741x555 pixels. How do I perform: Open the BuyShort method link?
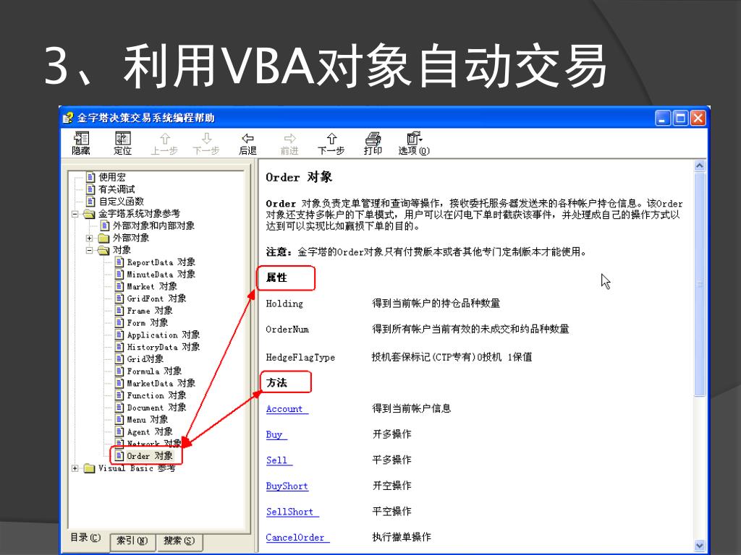click(287, 486)
